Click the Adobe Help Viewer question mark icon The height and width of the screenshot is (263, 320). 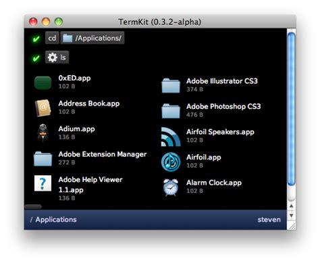43,183
